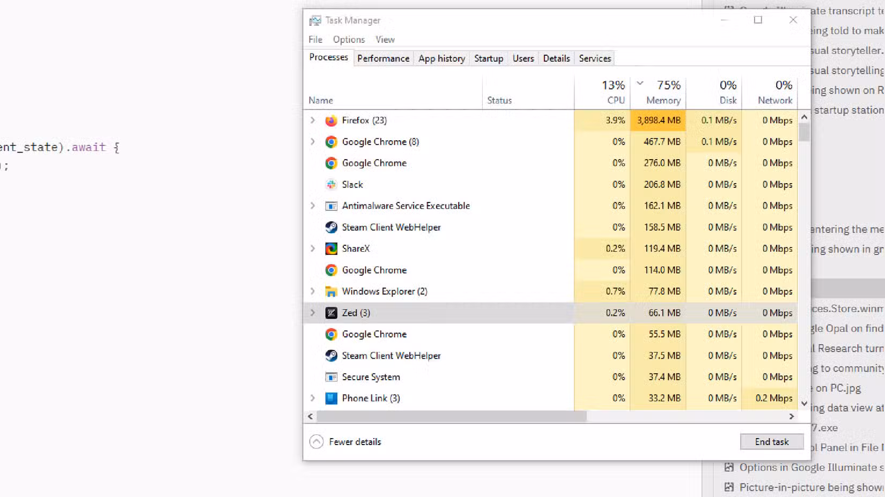Sort by the Status column header
Image resolution: width=885 pixels, height=497 pixels.
[x=499, y=101]
